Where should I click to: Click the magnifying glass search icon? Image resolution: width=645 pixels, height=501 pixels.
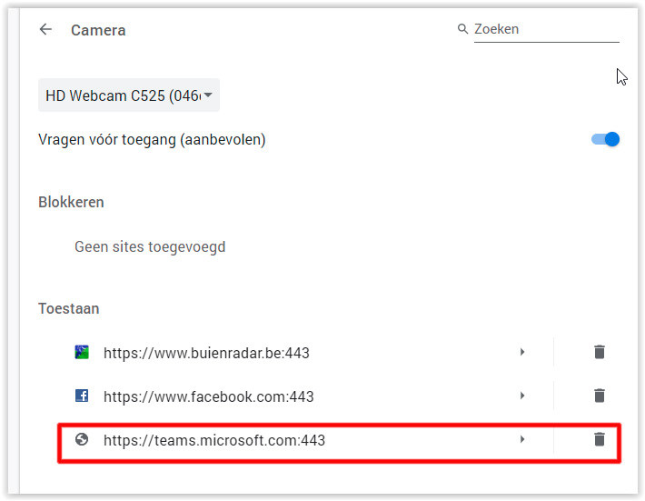[462, 29]
